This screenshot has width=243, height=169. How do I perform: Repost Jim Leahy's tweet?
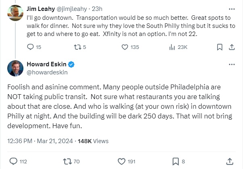(x=77, y=47)
